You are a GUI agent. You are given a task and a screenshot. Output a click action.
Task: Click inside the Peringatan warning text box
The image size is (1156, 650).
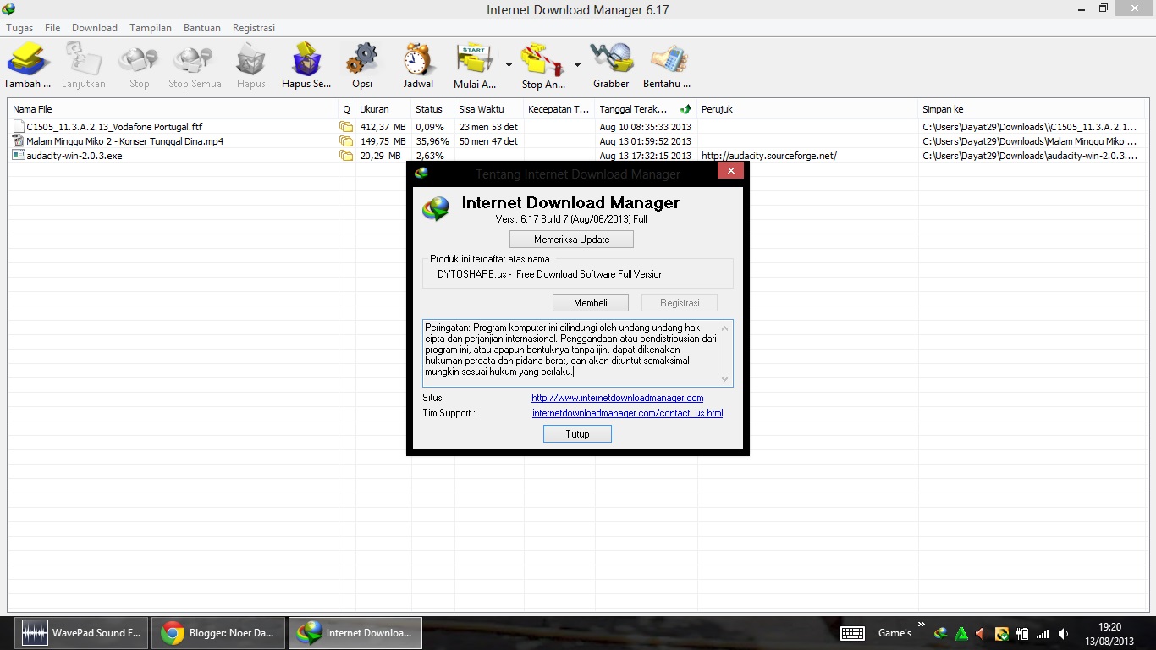(x=570, y=353)
